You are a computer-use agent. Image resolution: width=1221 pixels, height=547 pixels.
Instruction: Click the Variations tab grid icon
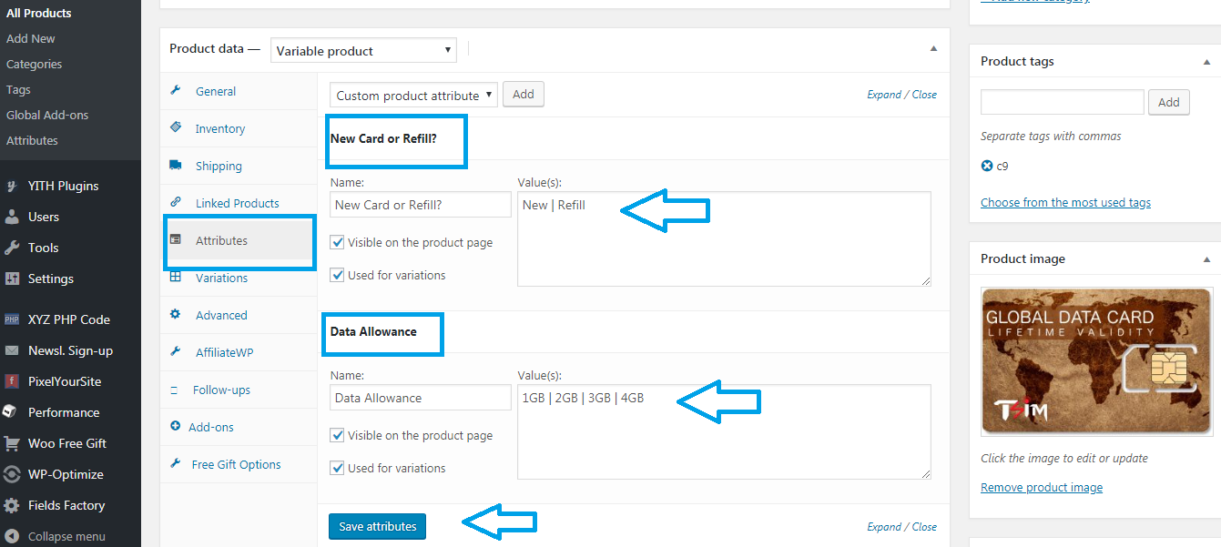point(176,278)
